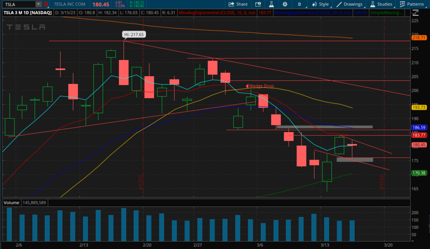The height and width of the screenshot is (249, 430).
Task: Click the Share button
Action: coord(238,4)
